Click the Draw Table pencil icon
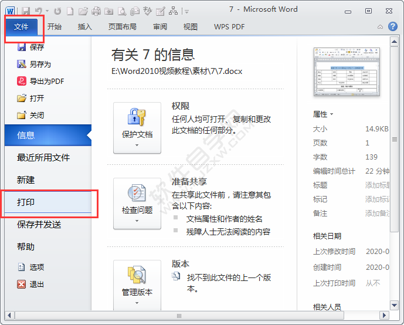This screenshot has height=325, width=404. coord(161,11)
